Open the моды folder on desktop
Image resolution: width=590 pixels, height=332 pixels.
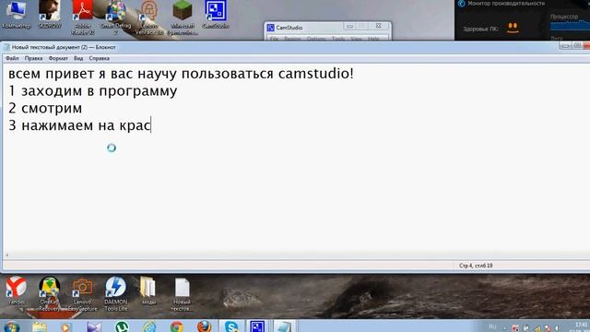[x=148, y=290]
